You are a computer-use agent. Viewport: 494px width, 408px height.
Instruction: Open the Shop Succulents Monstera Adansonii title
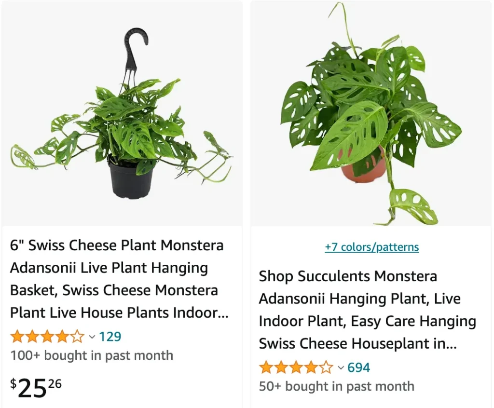pyautogui.click(x=367, y=310)
